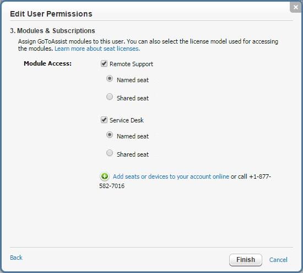
Task: Click Named seat label under Service Desk
Action: 133,136
